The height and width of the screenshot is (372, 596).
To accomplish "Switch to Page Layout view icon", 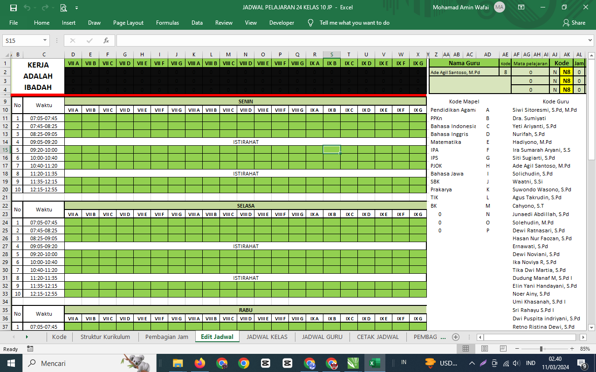I will tap(485, 349).
